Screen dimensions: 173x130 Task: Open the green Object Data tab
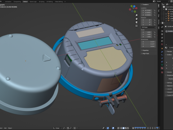(x=162, y=65)
